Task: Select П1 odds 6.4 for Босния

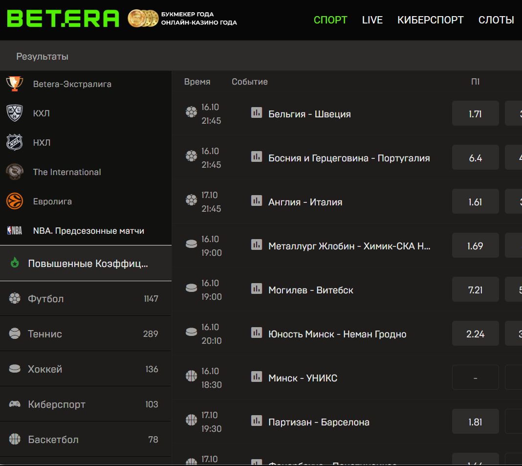Action: tap(476, 157)
